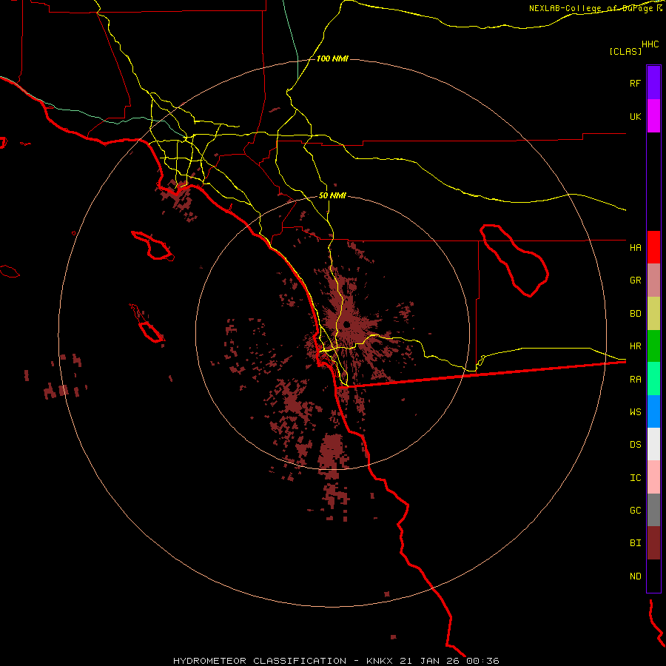This screenshot has height=666, width=666.
Task: Pick the yellow BD legend swatch
Action: [x=653, y=314]
